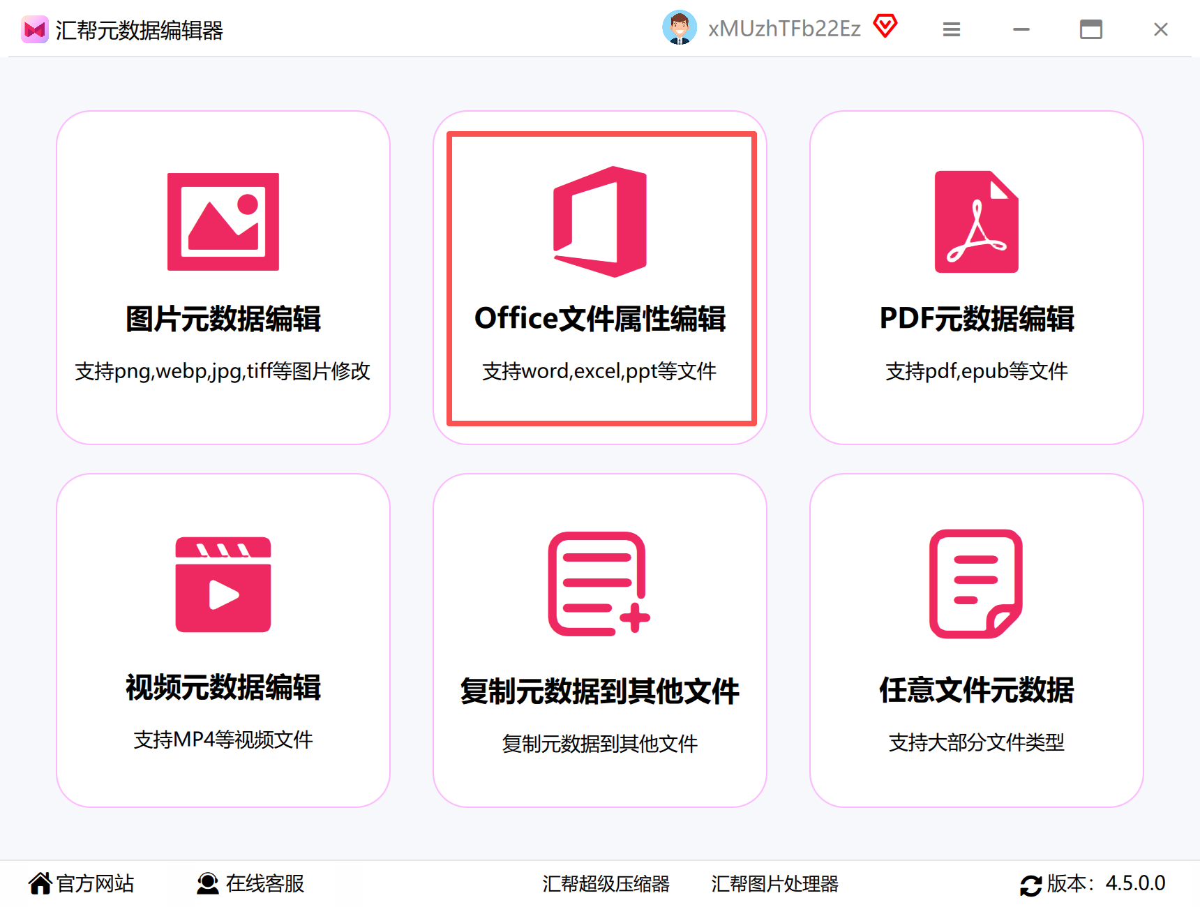Click 支持MP4等视频文件 description

point(223,740)
